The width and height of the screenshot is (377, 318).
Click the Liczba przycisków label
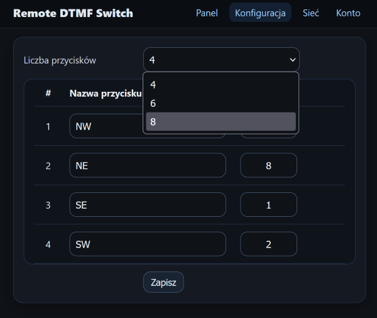[60, 60]
